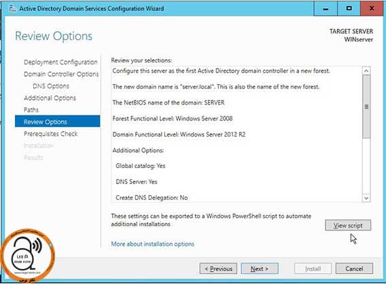Switch to Paths step
The width and height of the screenshot is (386, 284).
click(31, 110)
